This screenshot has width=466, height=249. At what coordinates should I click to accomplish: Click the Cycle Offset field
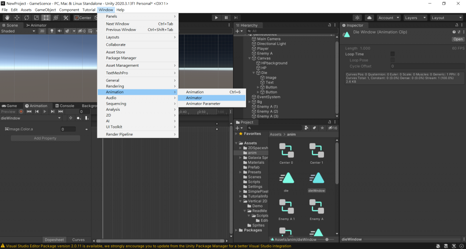(427, 66)
